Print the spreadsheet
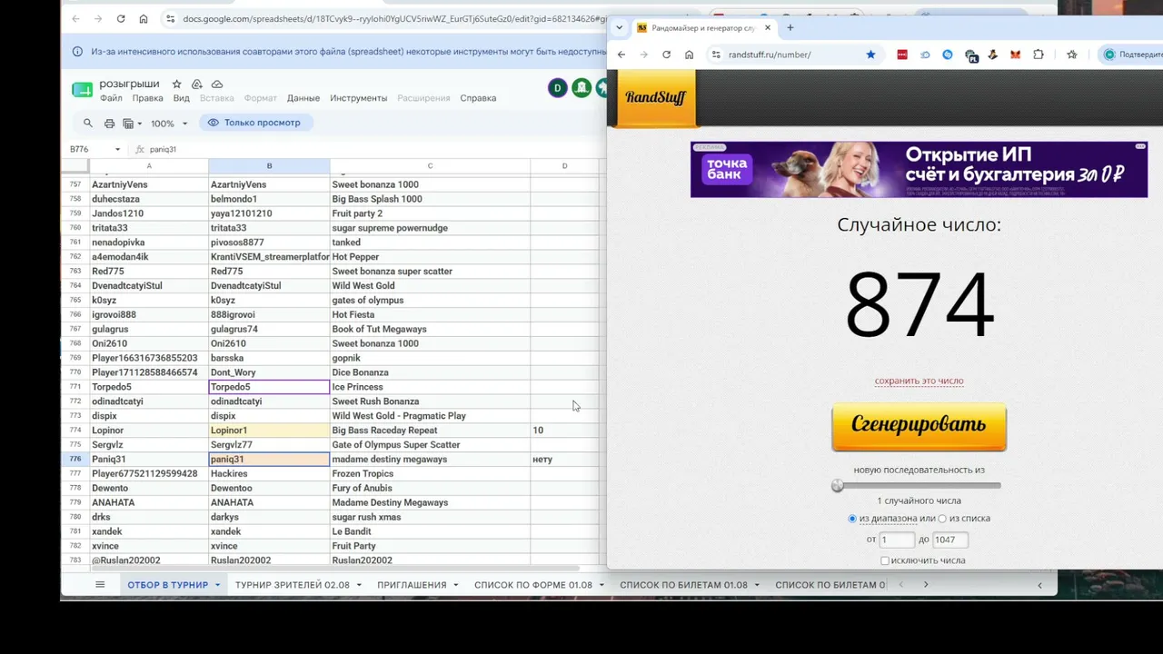Viewport: 1163px width, 654px height. (109, 123)
